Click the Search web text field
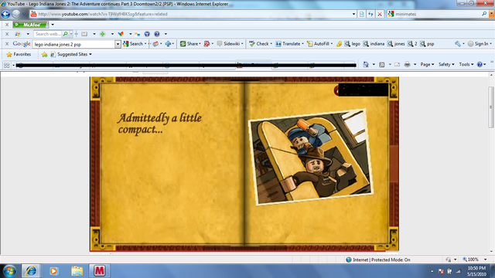 click(x=47, y=34)
